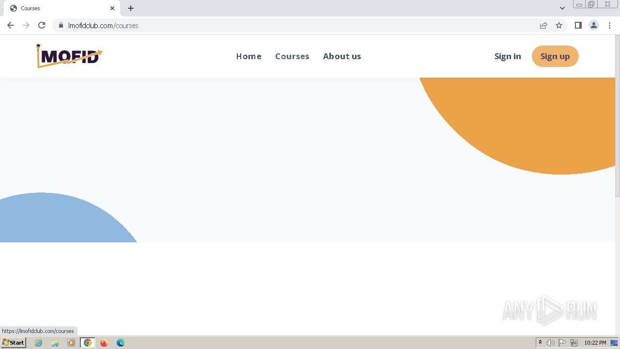Bookmark this tab with star
This screenshot has width=620, height=349.
point(559,26)
